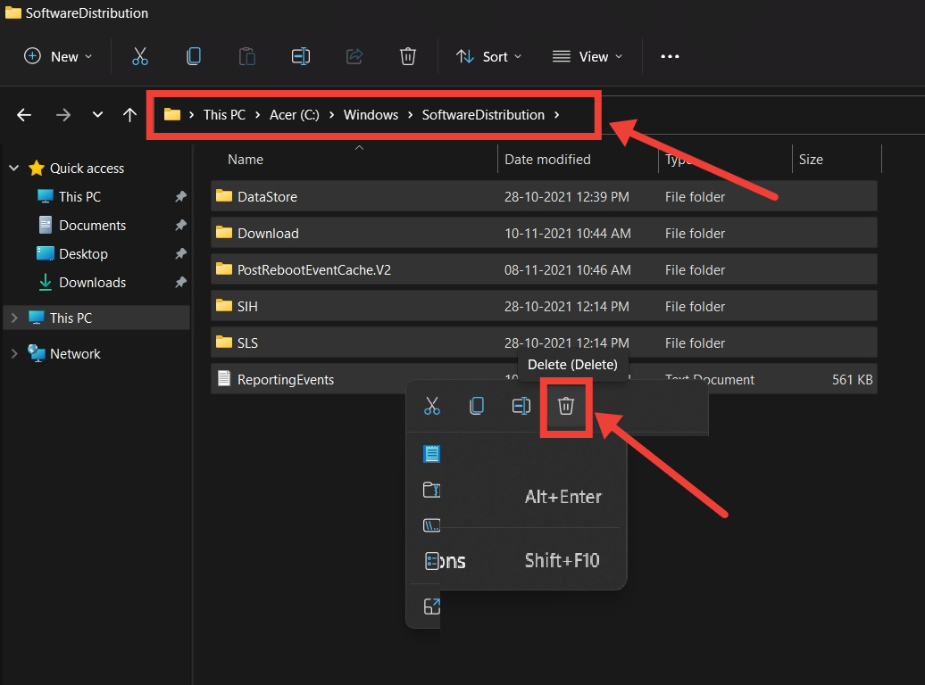Open Documents in Quick access
The image size is (925, 685).
click(x=92, y=226)
